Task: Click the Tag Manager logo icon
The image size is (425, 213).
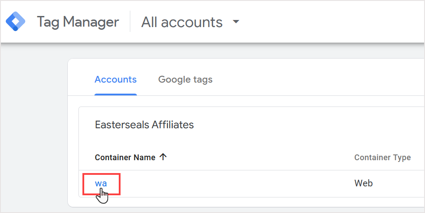Action: pyautogui.click(x=16, y=21)
